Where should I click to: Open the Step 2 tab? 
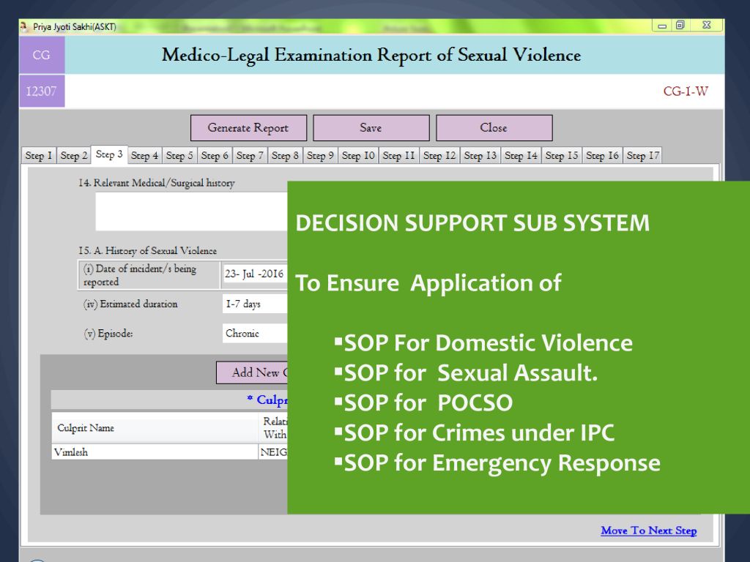coord(74,156)
